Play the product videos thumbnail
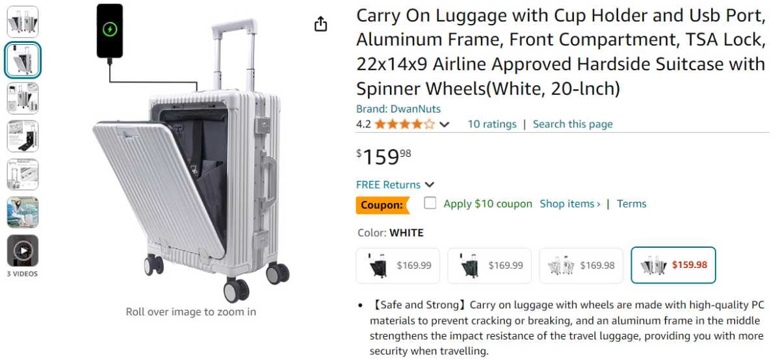The width and height of the screenshot is (780, 359). coord(23,250)
